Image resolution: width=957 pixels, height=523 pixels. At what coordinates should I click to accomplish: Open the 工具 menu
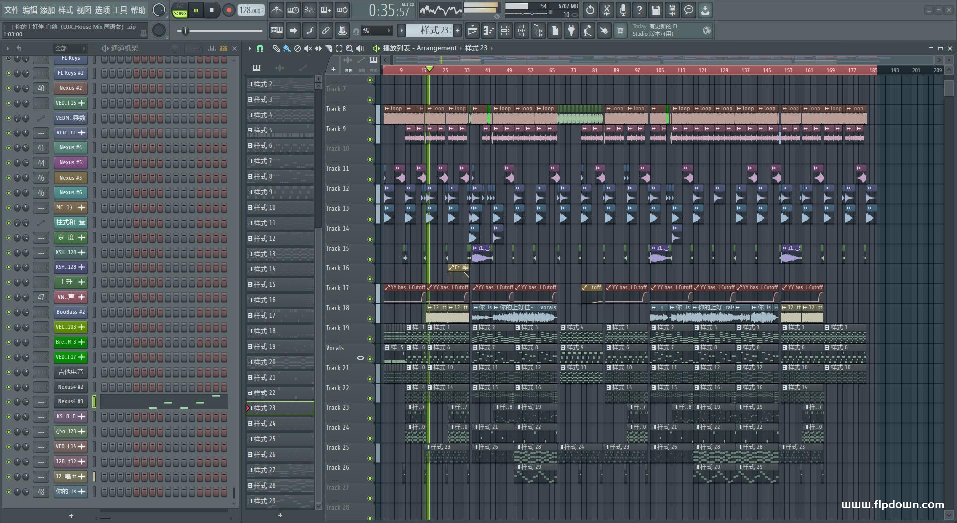pyautogui.click(x=120, y=10)
